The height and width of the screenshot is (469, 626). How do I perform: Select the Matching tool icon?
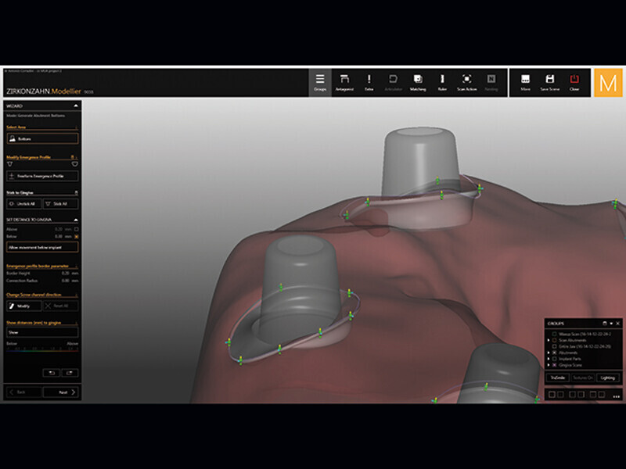pos(418,81)
